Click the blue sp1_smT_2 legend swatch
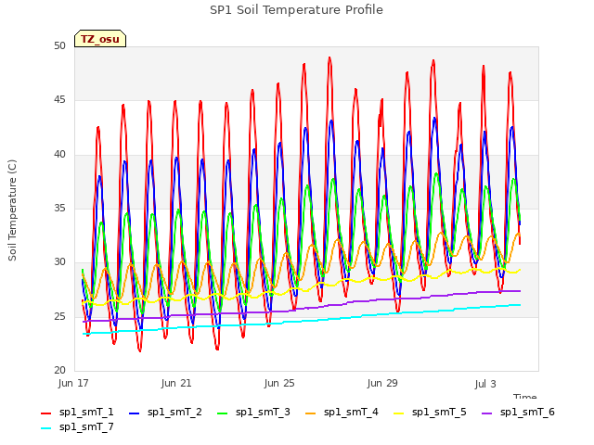Image resolution: width=594 pixels, height=445 pixels. click(x=134, y=413)
